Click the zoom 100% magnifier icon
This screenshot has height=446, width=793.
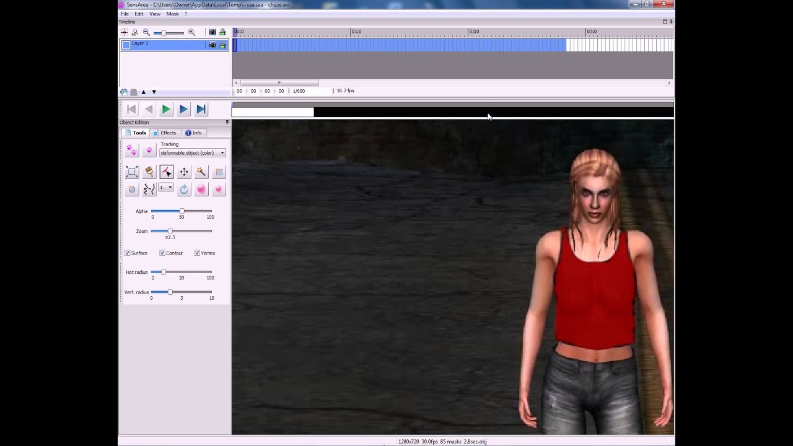pyautogui.click(x=135, y=32)
